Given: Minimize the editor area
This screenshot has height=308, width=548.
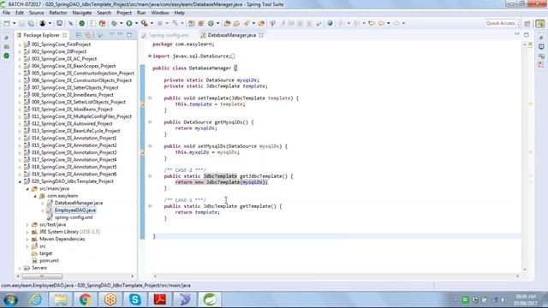Looking at the screenshot, I should coord(517,34).
